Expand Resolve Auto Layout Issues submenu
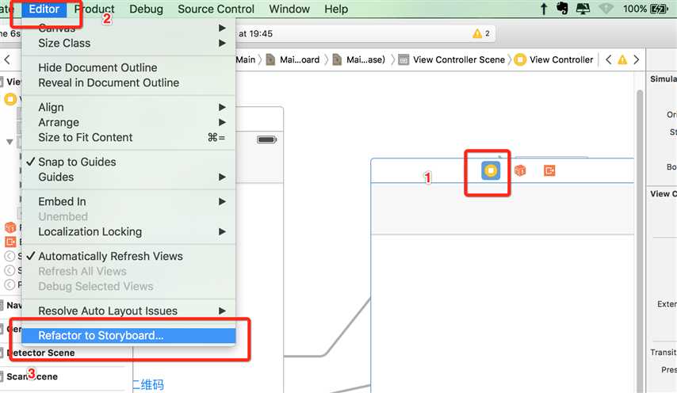 (x=128, y=311)
